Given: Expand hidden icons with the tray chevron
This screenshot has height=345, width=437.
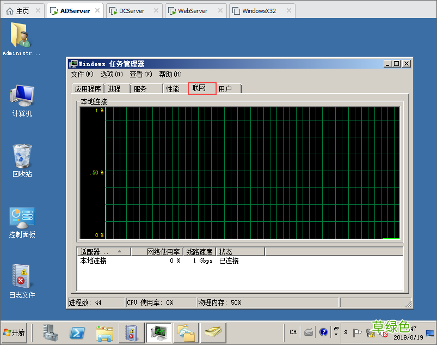Looking at the screenshot, I should click(346, 332).
